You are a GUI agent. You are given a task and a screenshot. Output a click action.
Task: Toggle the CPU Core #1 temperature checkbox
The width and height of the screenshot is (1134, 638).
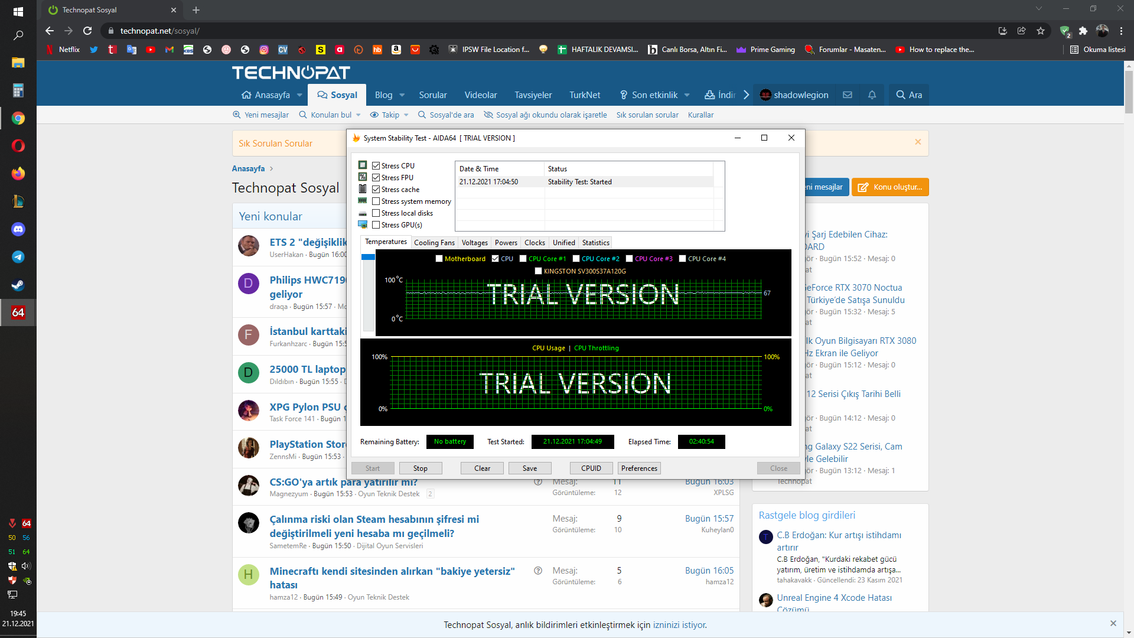[x=523, y=259]
